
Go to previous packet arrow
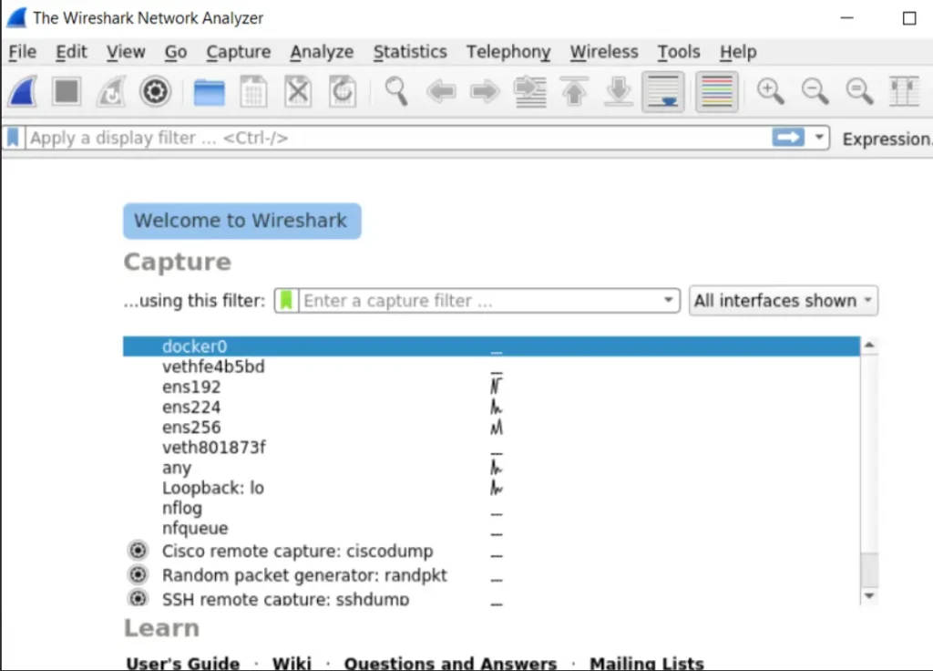[x=441, y=92]
